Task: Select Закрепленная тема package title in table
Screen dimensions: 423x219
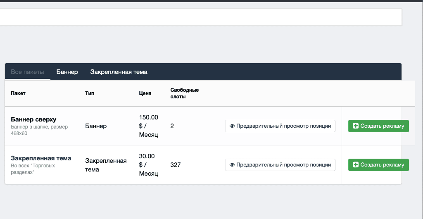Action: coord(41,158)
